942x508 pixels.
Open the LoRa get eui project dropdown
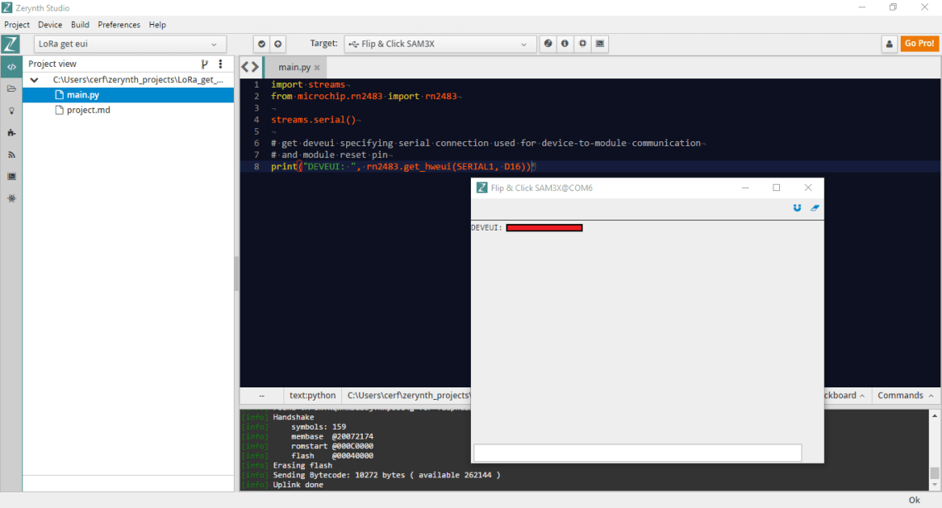(131, 44)
